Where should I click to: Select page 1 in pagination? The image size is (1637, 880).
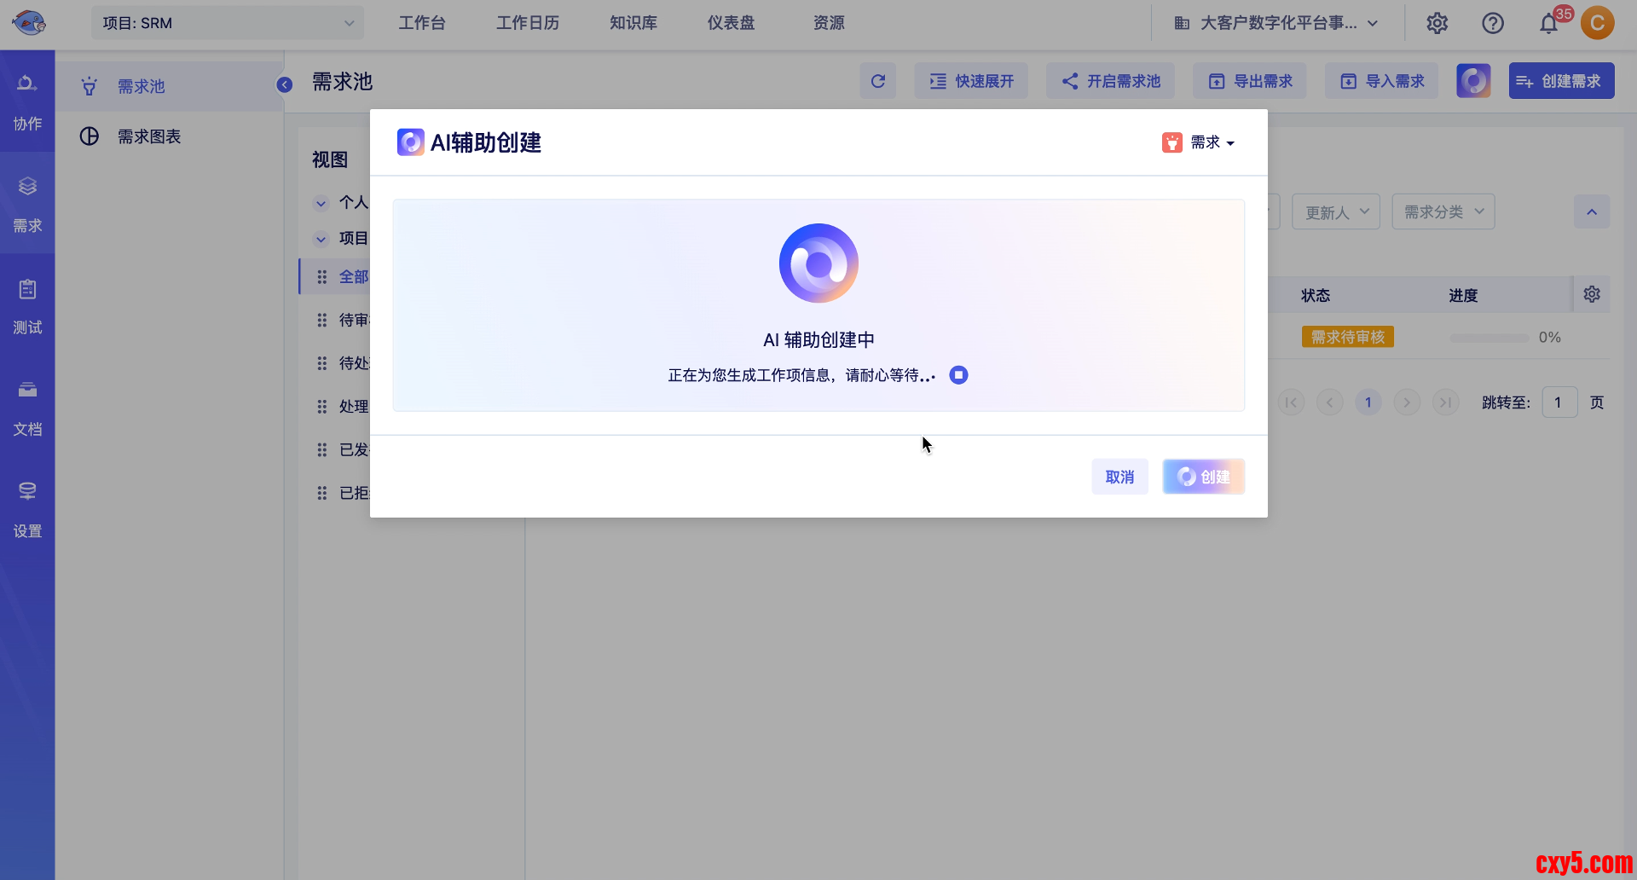pos(1368,402)
